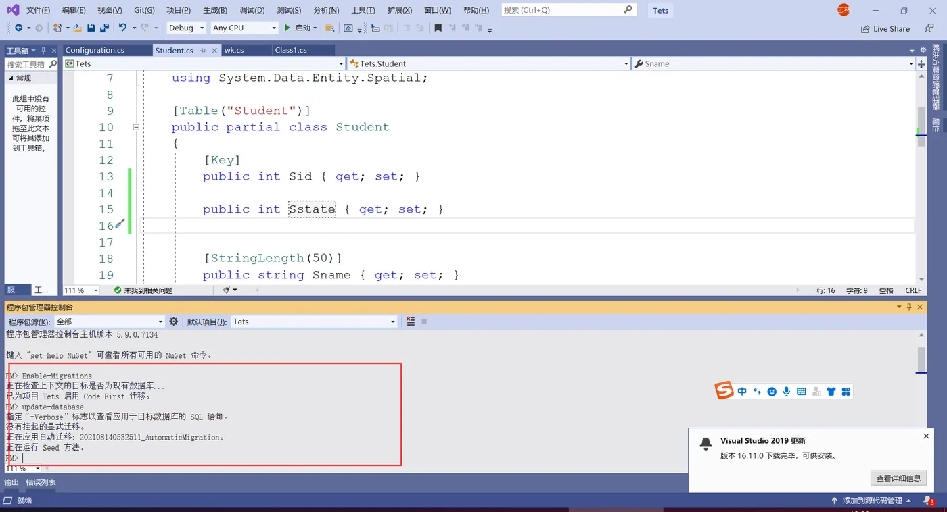
Task: Click the gear settings icon in package console
Action: [x=174, y=322]
